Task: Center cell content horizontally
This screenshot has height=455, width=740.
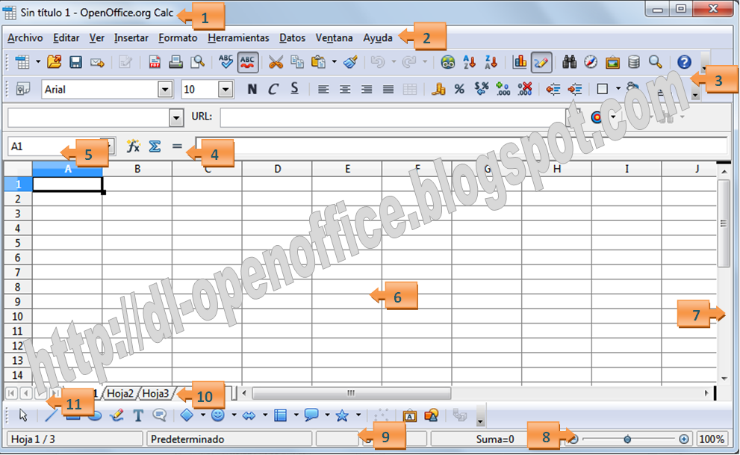Action: click(x=345, y=89)
